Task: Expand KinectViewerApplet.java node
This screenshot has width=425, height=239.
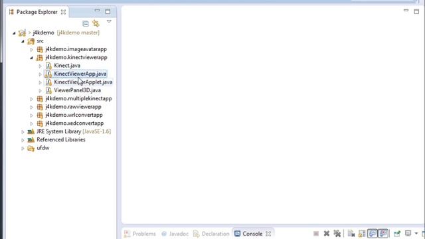Action: click(x=40, y=82)
